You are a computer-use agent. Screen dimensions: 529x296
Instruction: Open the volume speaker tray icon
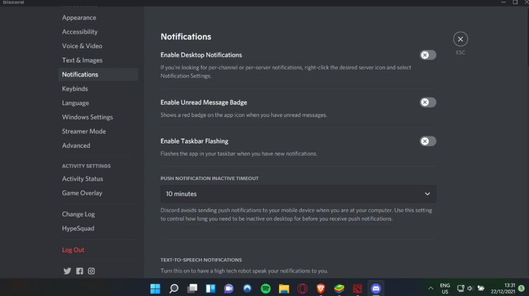coord(470,289)
